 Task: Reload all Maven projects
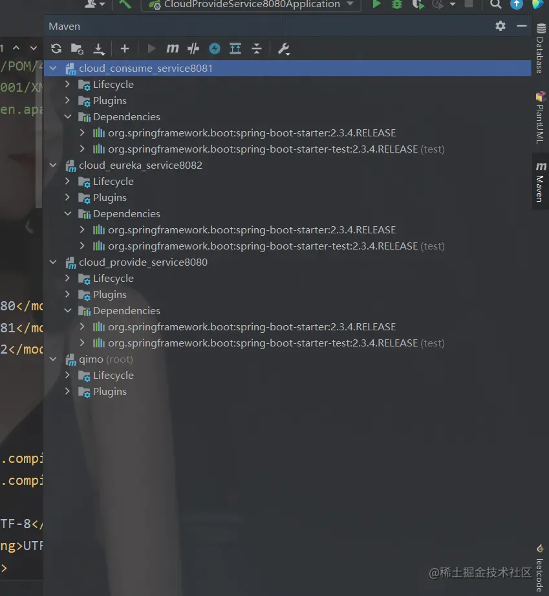click(56, 48)
